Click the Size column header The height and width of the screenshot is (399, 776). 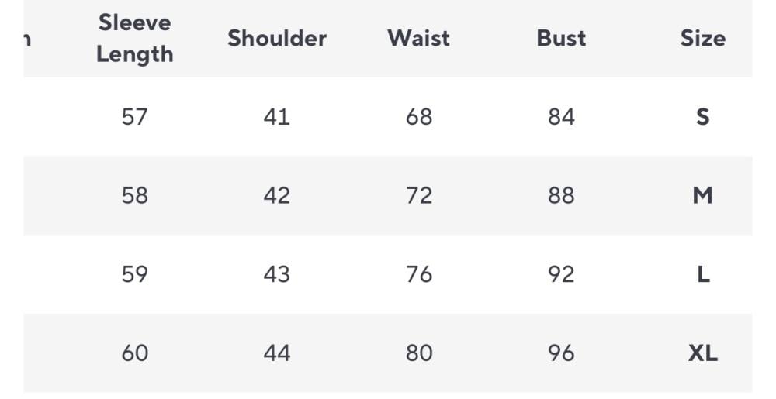click(702, 38)
